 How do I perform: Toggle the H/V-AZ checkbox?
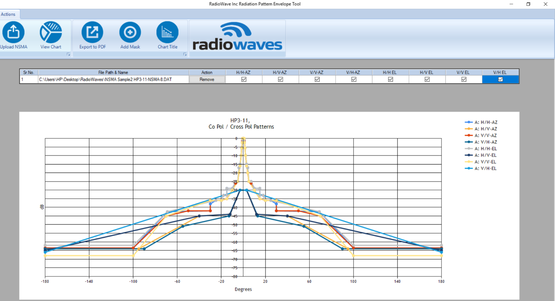pos(280,79)
